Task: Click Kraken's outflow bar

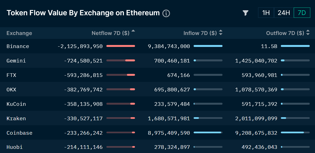Action: click(295, 118)
